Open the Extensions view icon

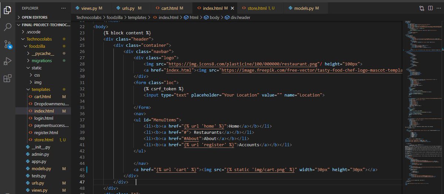(7, 78)
